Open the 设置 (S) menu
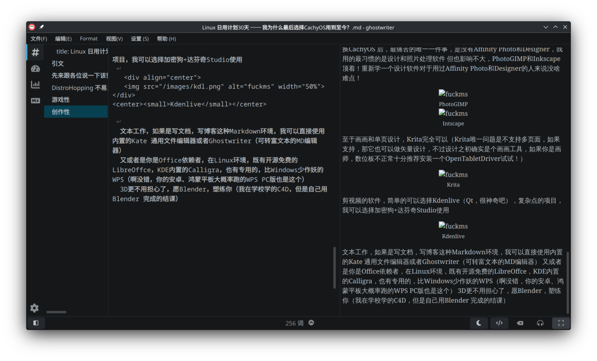Viewport: 597px width, 361px height. 139,39
